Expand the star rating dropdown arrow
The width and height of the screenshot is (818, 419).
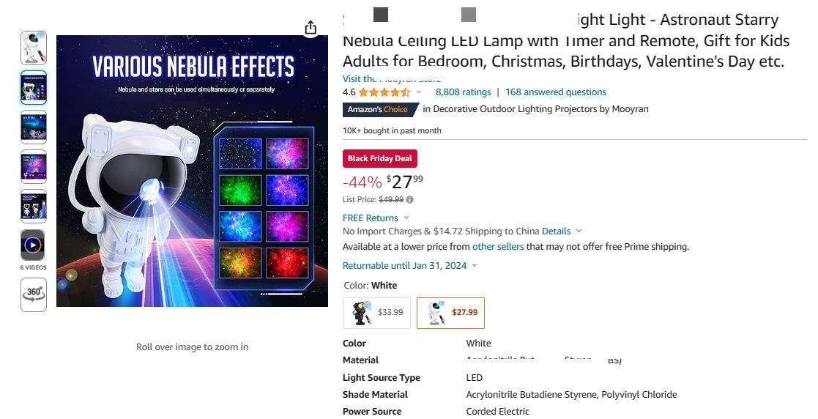pyautogui.click(x=418, y=92)
